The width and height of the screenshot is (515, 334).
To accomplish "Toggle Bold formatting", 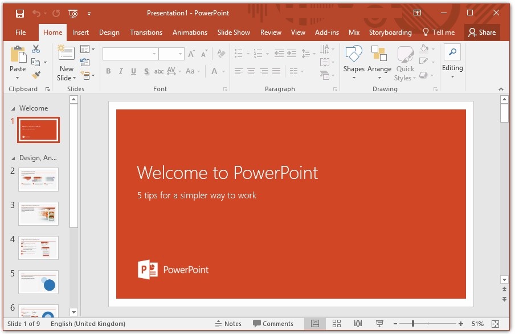I will [x=108, y=71].
